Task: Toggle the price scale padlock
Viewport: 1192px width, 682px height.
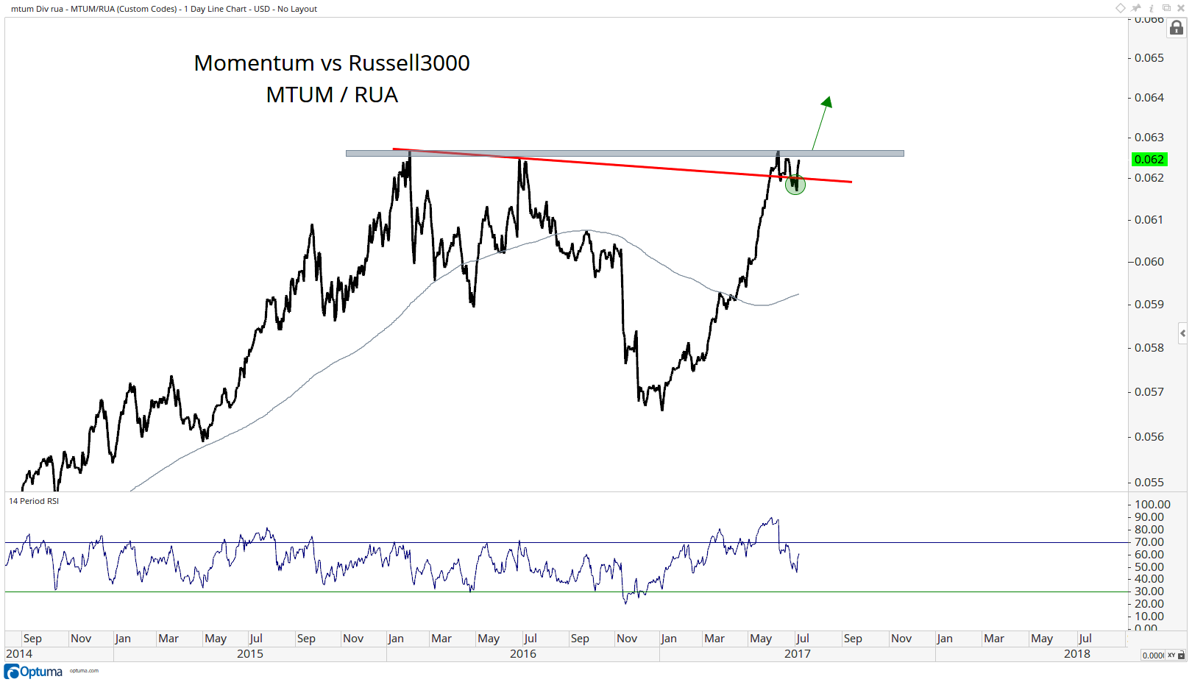Action: (x=1177, y=28)
